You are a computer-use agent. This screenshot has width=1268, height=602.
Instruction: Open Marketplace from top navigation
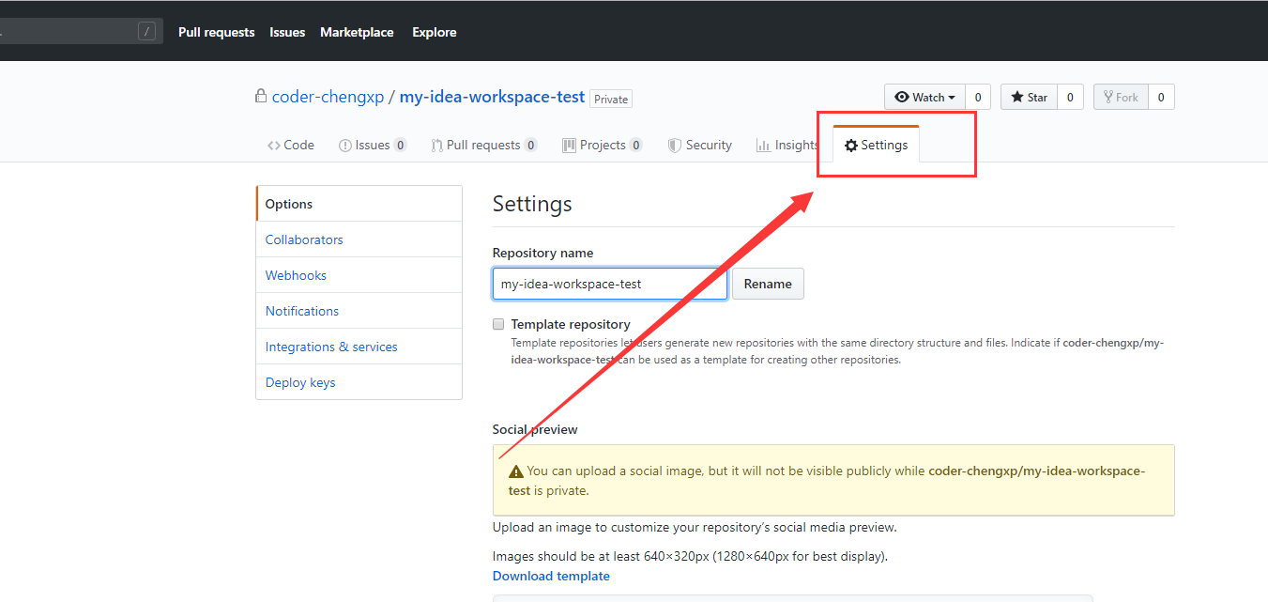click(x=357, y=32)
